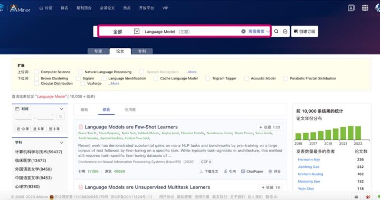Toggle Language Identification checkbox
This screenshot has height=200, width=380.
[x=104, y=78]
